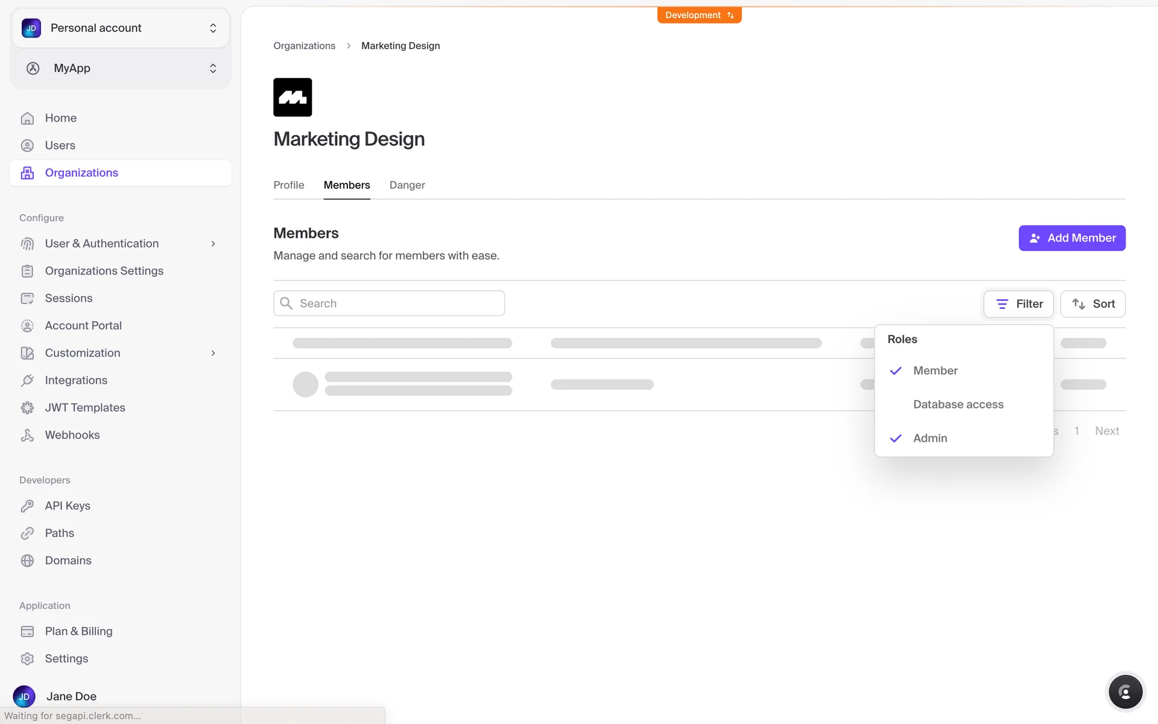Click the JWT Templates gear icon

[x=27, y=408]
